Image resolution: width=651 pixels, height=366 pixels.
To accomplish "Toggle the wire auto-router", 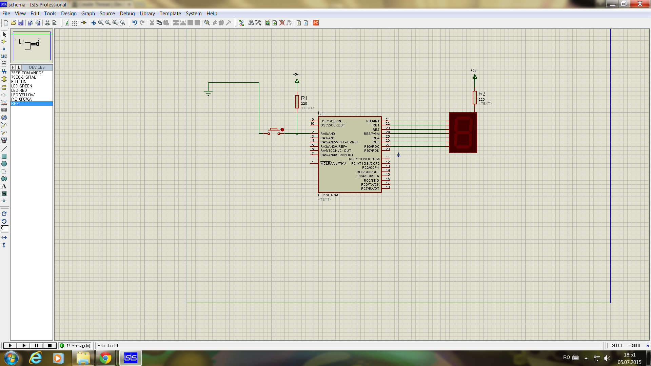I will click(x=241, y=23).
